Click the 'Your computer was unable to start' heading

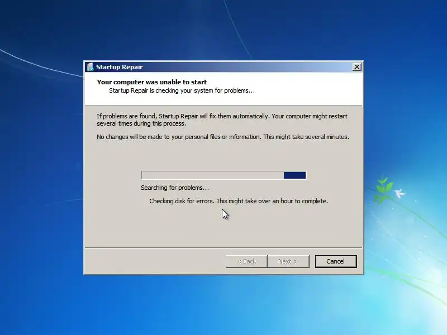coord(151,82)
